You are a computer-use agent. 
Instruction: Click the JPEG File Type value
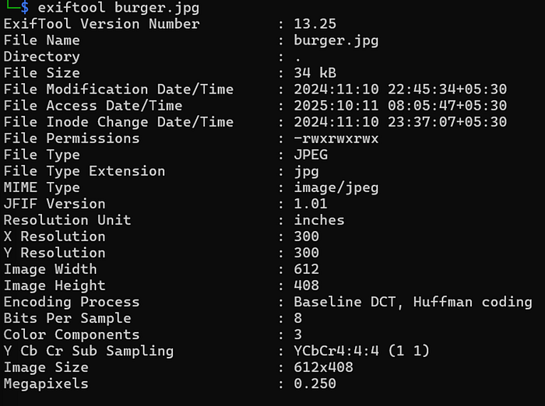[311, 155]
